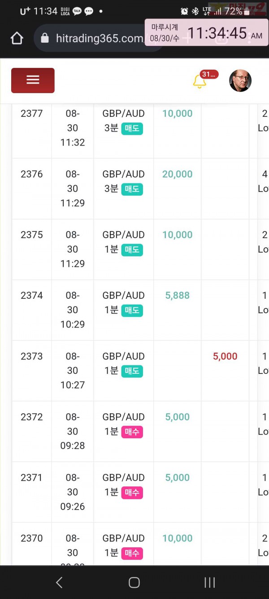Tap the user profile avatar
269x599 pixels.
(240, 81)
